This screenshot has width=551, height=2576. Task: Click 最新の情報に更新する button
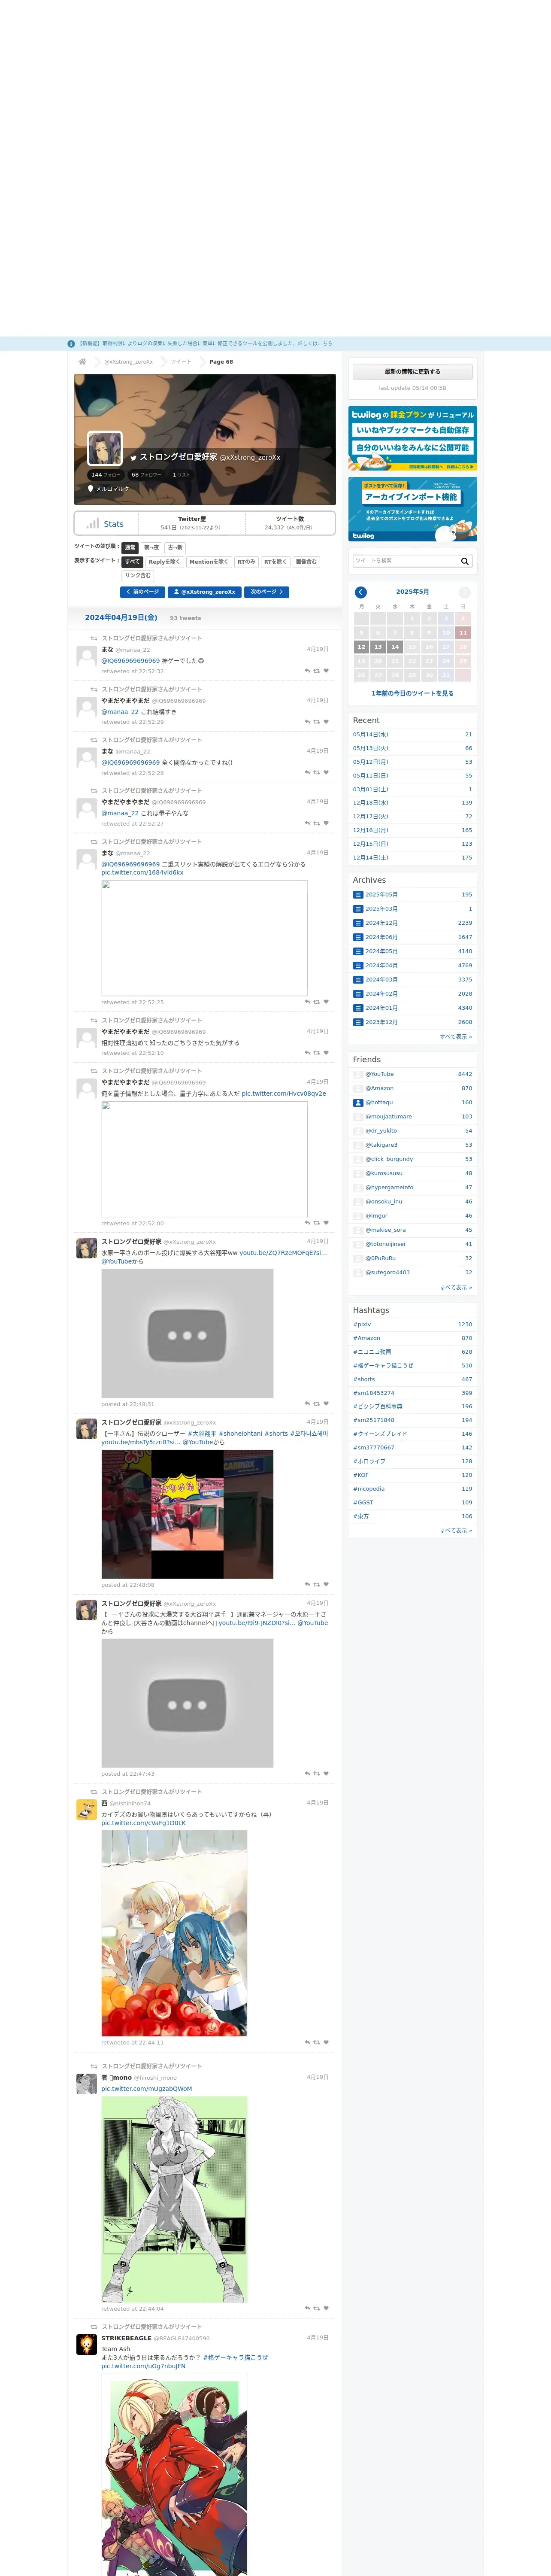point(412,372)
